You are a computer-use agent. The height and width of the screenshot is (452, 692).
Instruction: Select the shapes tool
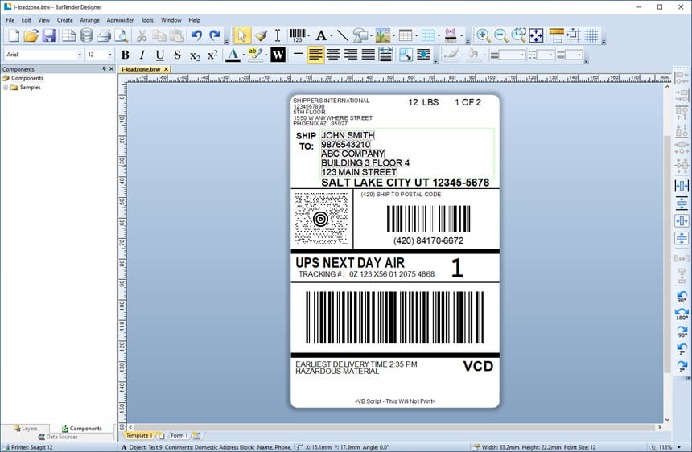pos(360,35)
